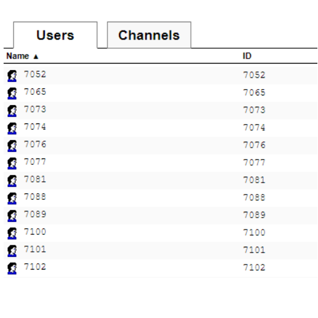Click ID cell 7073
This screenshot has height=318, width=318.
tap(254, 110)
